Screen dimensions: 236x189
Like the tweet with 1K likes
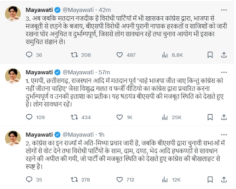[x=120, y=117]
